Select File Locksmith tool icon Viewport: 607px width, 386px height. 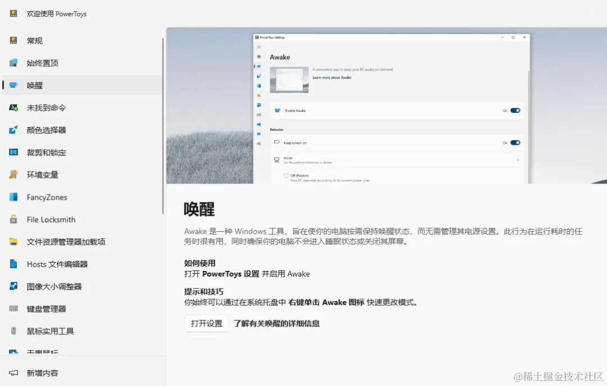point(13,219)
